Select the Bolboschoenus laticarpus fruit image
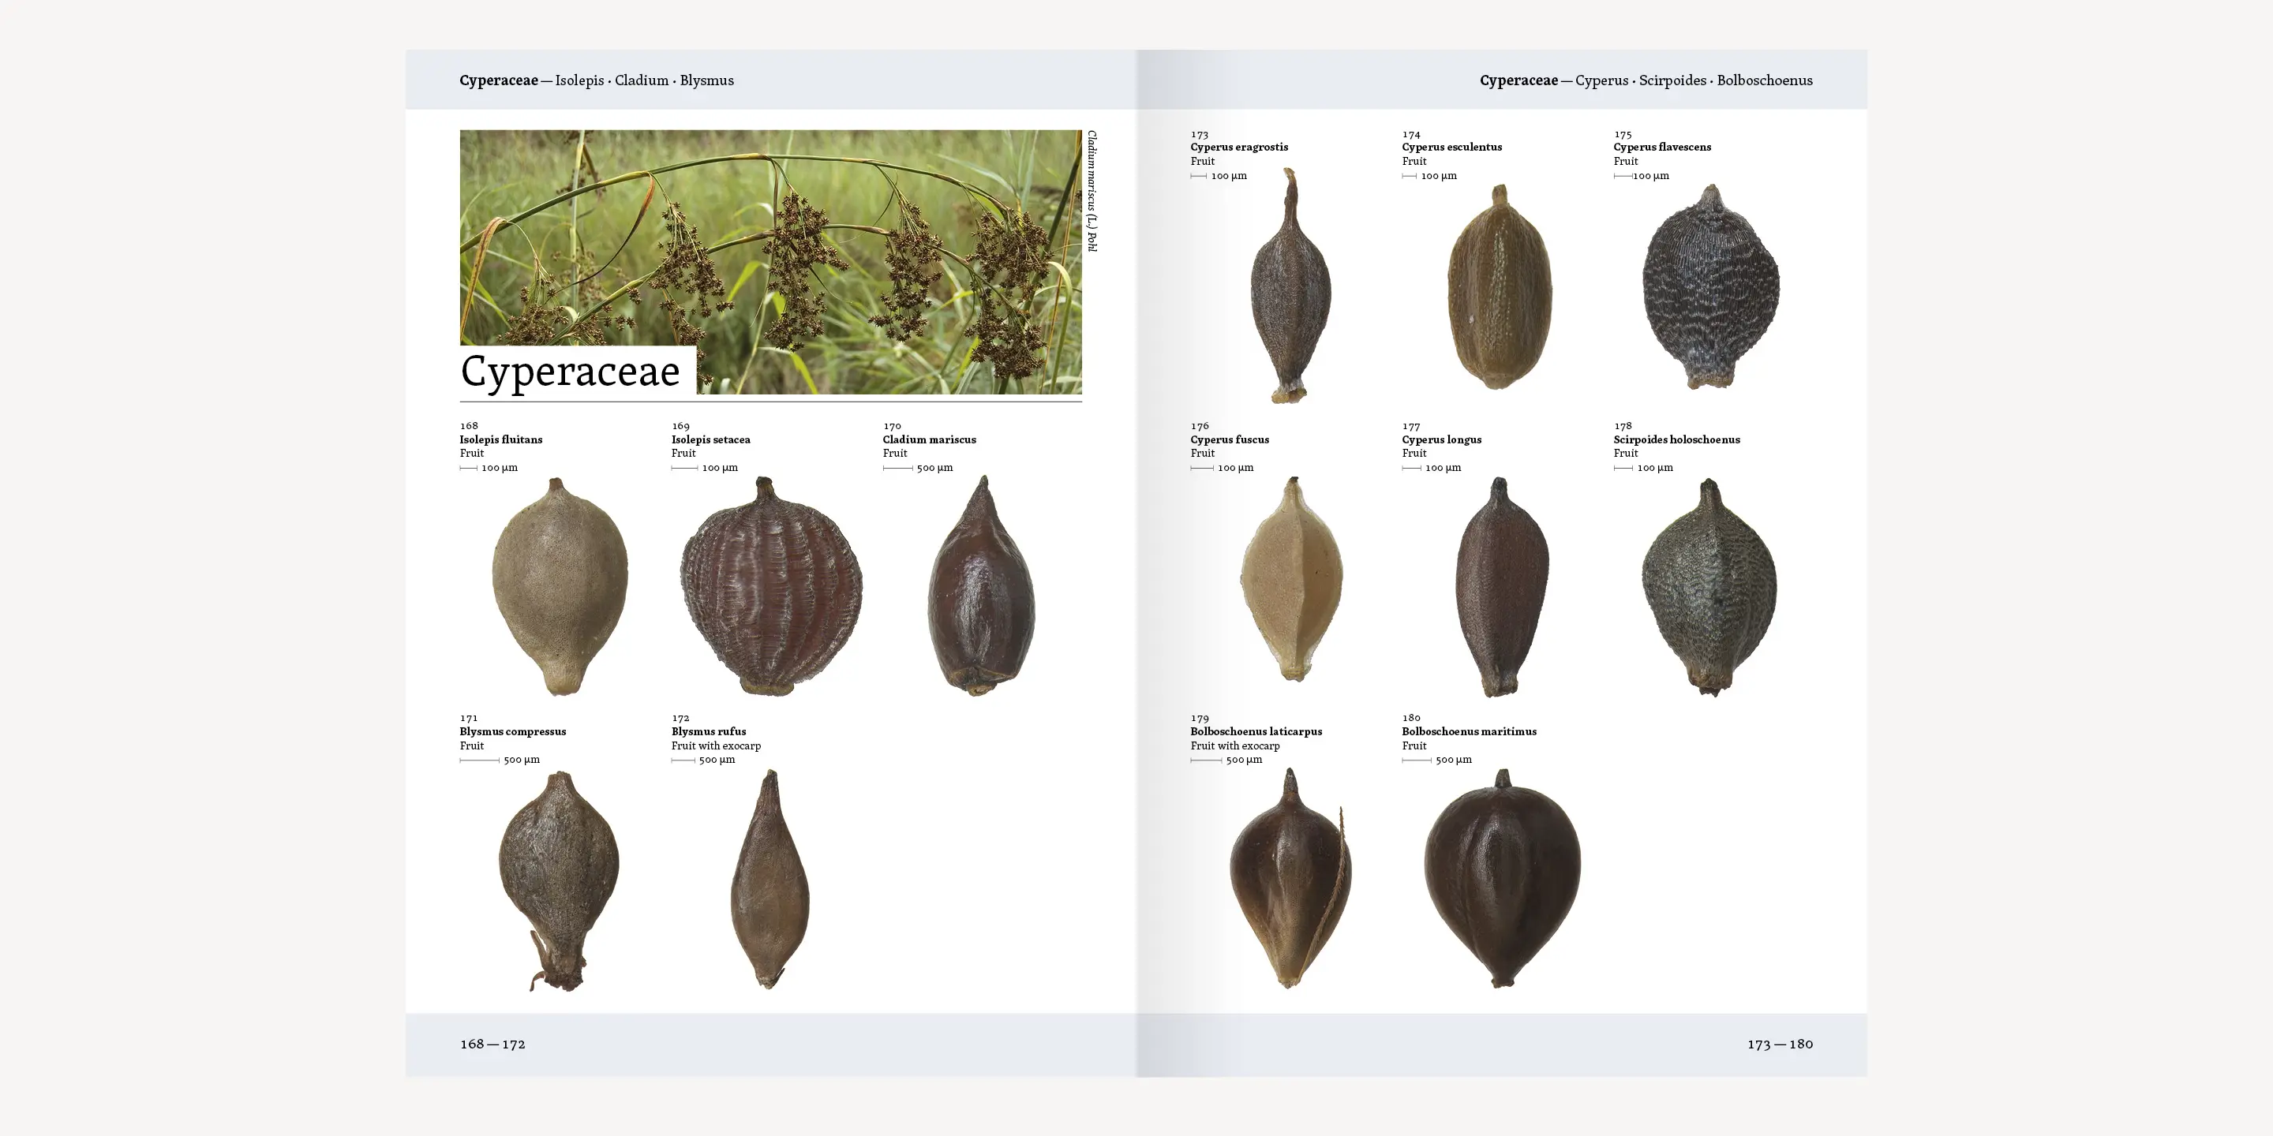The width and height of the screenshot is (2273, 1136). coord(1290,879)
